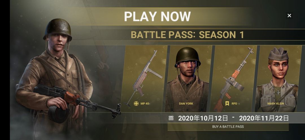Tap the BUY A BATTLE PASS button
Viewport: 305px width, 140px height.
(228, 127)
